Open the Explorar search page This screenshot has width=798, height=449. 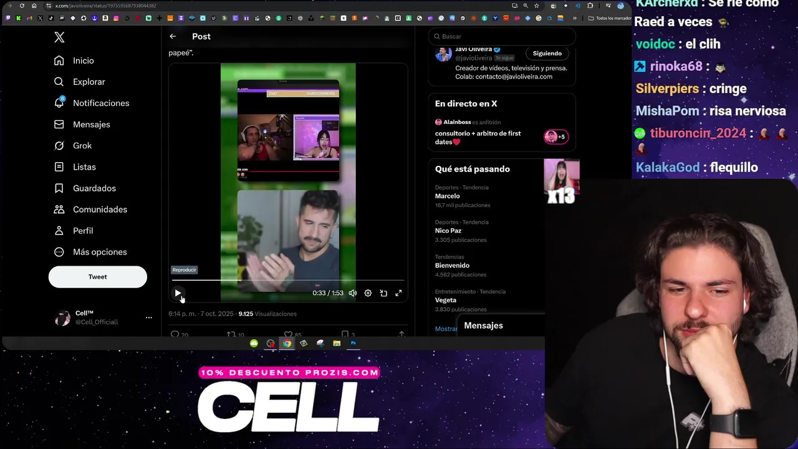pyautogui.click(x=79, y=82)
